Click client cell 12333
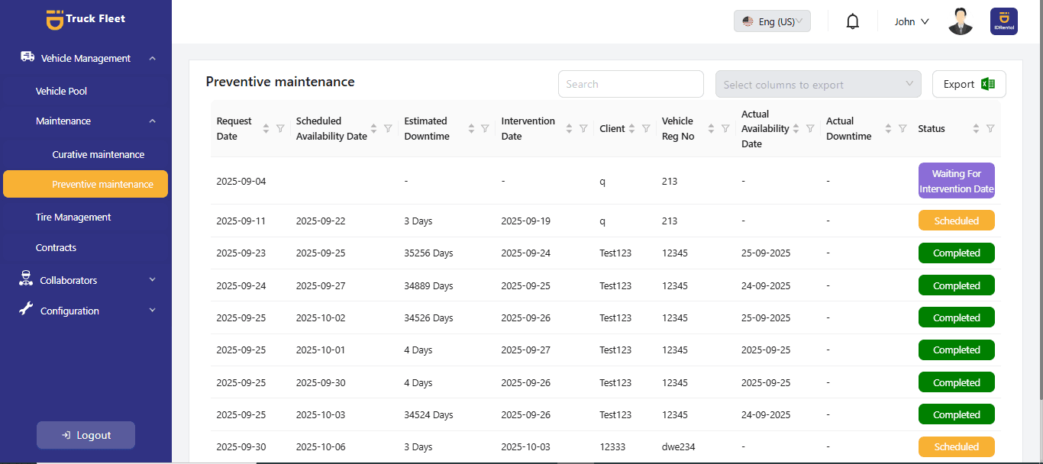Screen dimensions: 1043x464 point(612,446)
